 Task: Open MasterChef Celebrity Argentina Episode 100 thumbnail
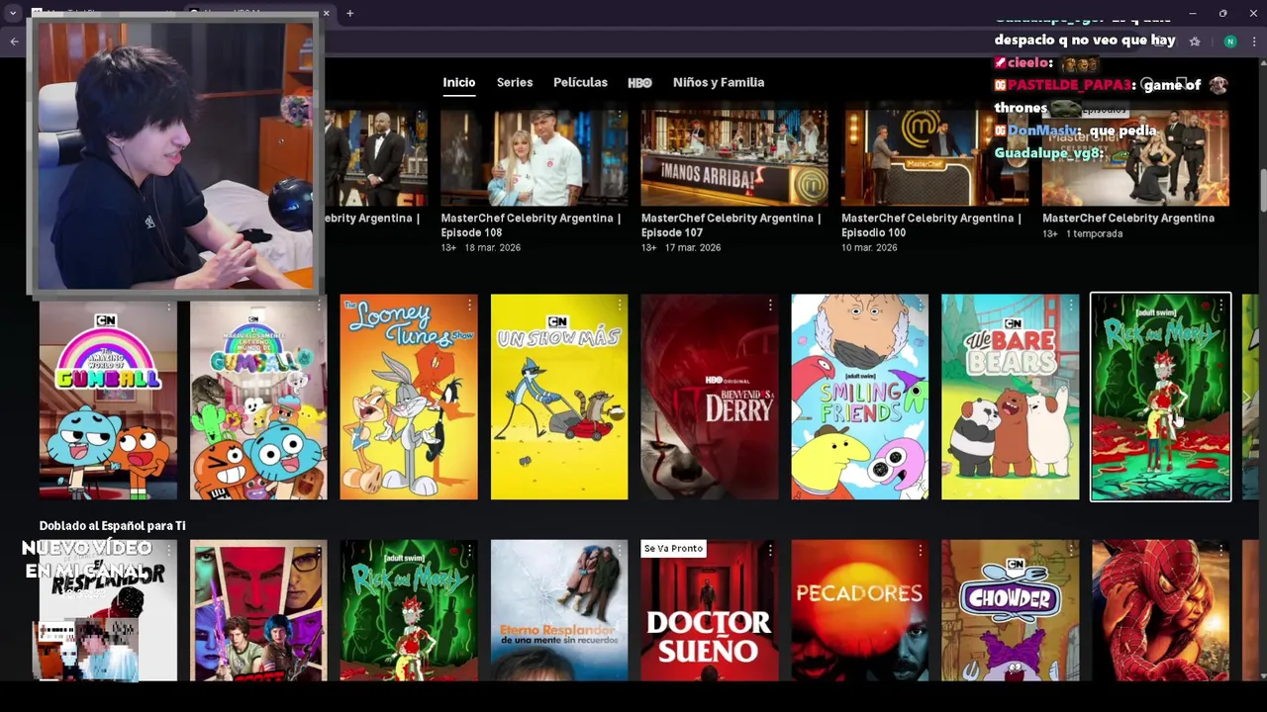coord(934,157)
